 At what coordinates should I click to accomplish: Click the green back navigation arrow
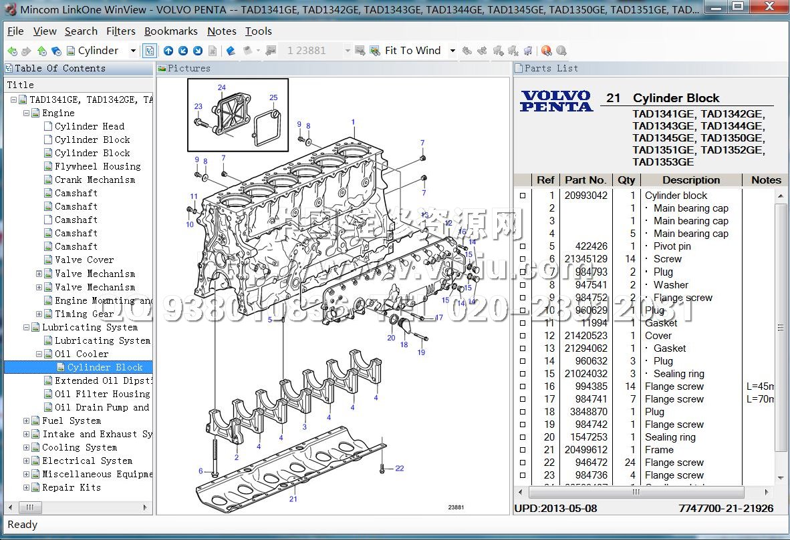12,51
